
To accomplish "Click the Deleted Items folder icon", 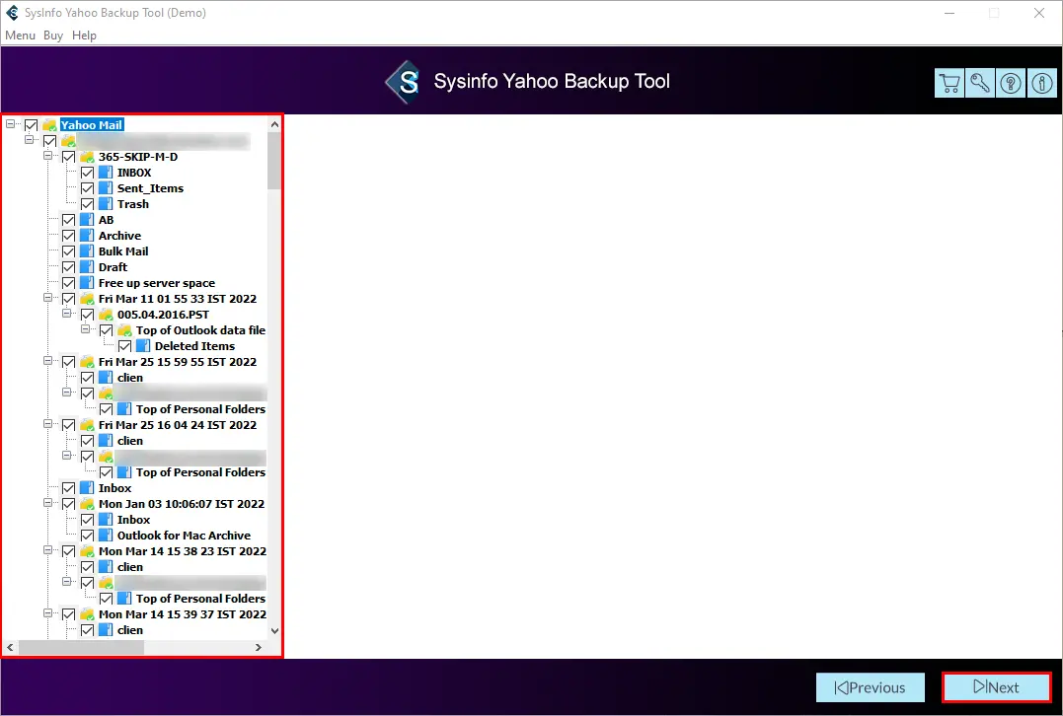I will 142,346.
